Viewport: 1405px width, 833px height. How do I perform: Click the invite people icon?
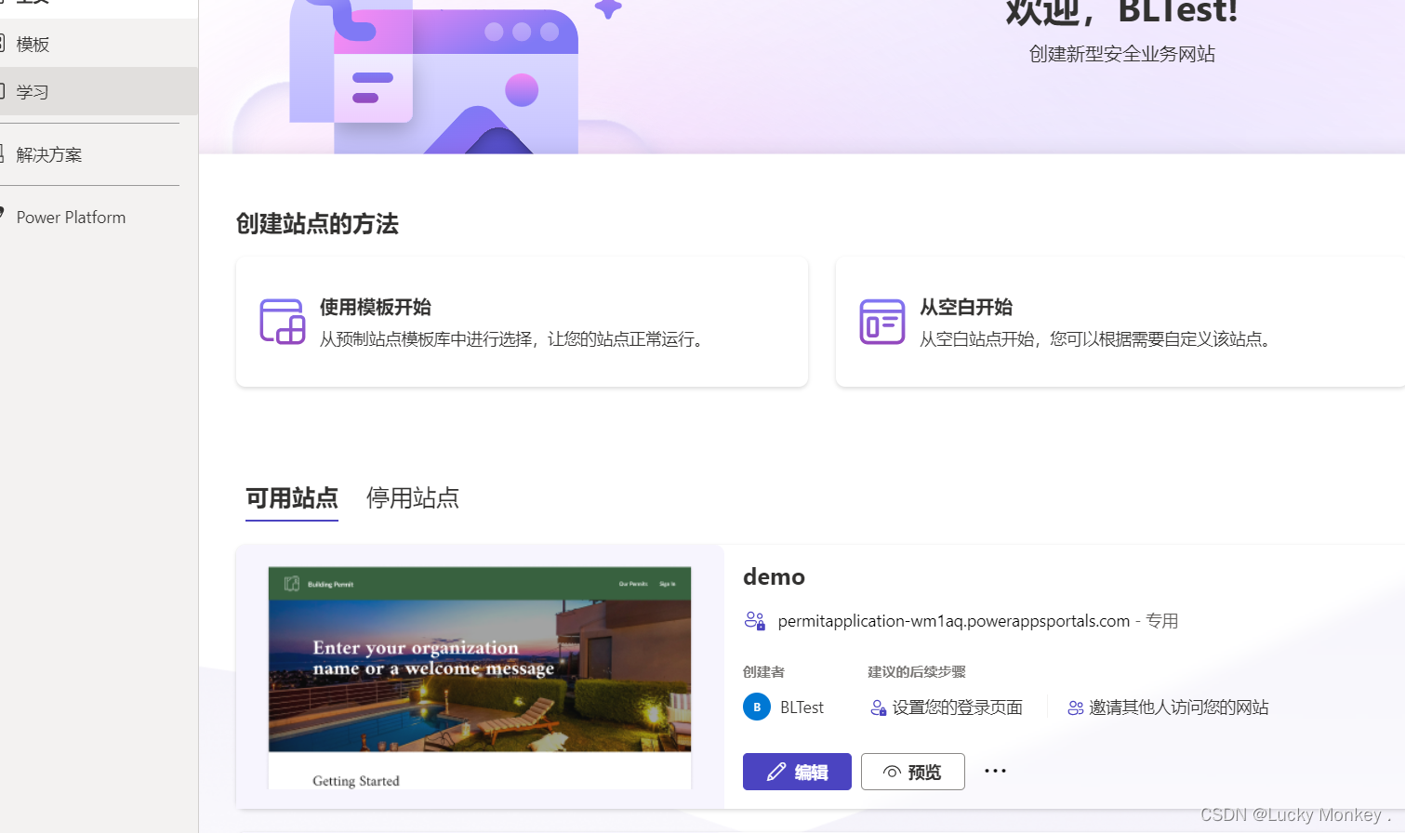1076,708
